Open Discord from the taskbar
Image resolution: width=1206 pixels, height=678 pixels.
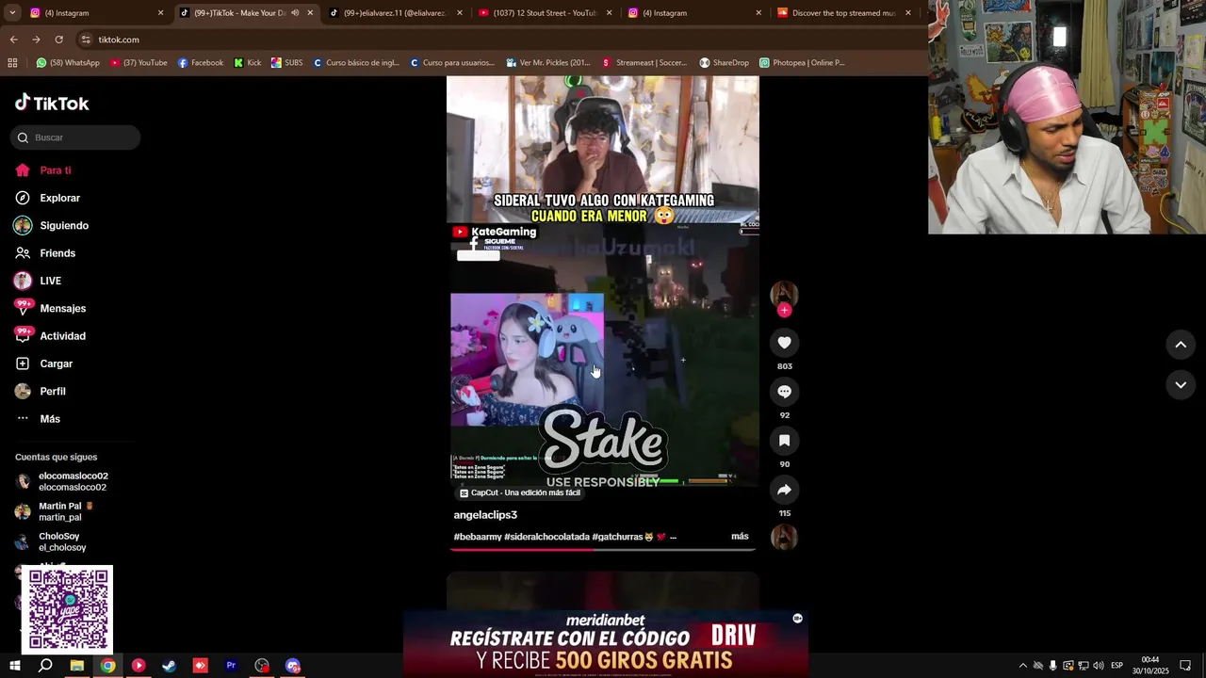coord(293,666)
